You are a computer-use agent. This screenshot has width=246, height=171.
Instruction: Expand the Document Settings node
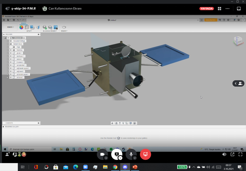click(x=7, y=41)
